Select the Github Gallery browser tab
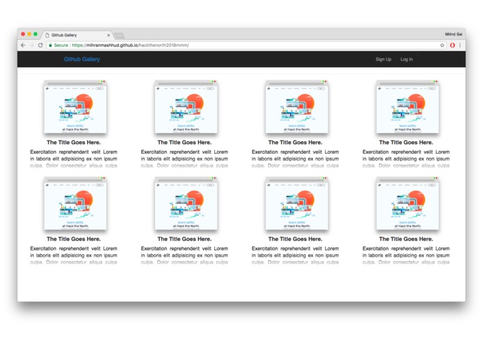The image size is (483, 344). 77,35
